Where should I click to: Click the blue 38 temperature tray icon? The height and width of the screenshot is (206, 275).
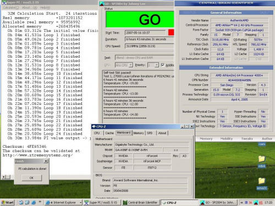coord(246,203)
